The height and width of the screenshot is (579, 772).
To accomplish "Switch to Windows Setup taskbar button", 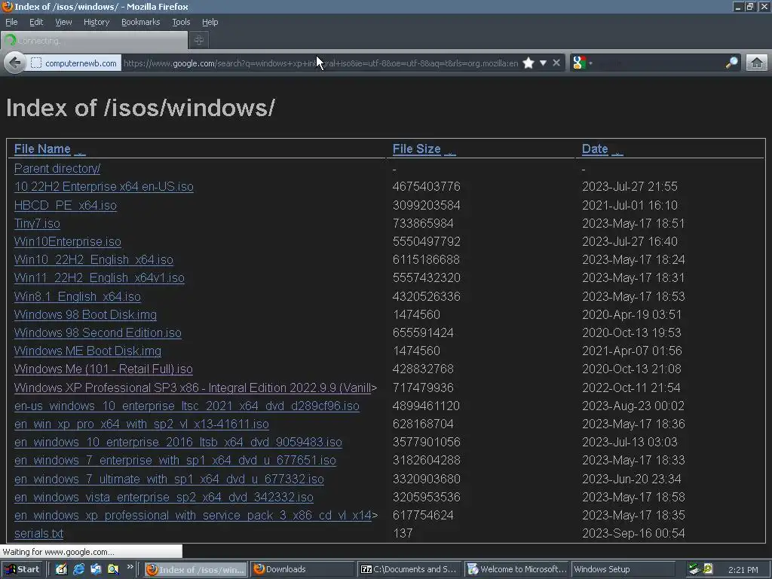I will (623, 569).
